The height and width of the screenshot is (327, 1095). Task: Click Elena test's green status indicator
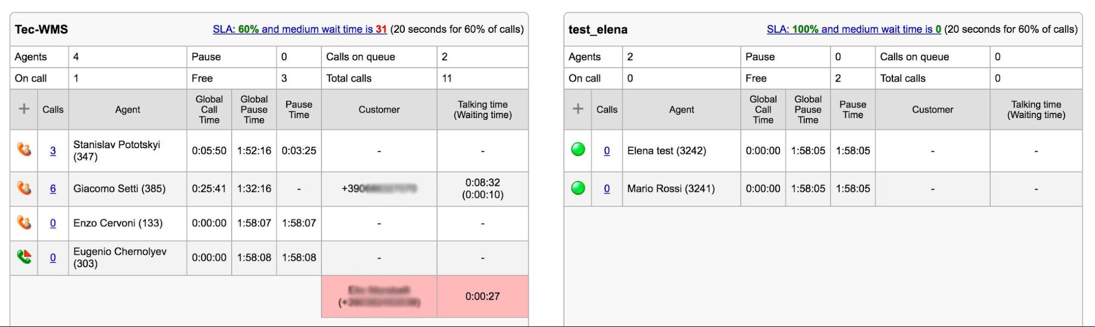coord(578,149)
